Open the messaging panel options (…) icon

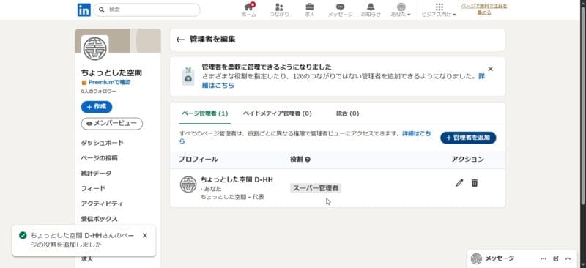pos(544,258)
